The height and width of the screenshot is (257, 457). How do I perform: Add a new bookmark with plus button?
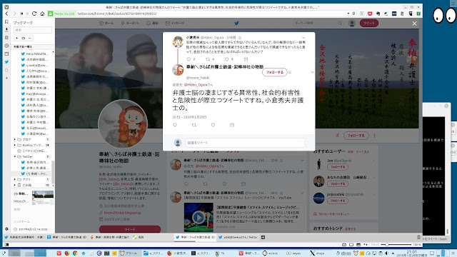click(x=16, y=38)
